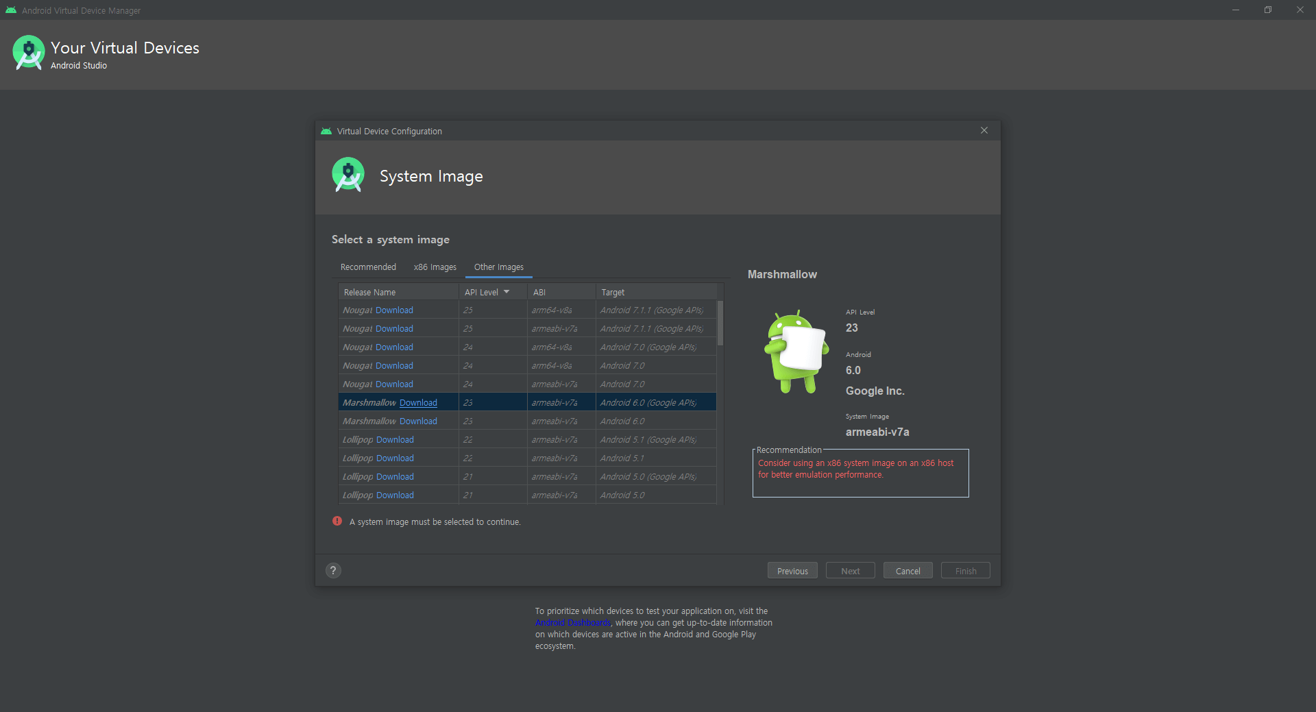Download Lollipop plain Android 5.1 image
This screenshot has width=1316, height=712.
(395, 458)
